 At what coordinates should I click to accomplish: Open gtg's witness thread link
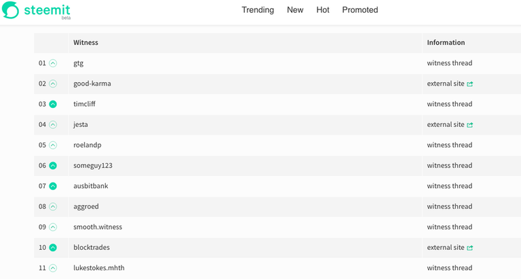[449, 63]
